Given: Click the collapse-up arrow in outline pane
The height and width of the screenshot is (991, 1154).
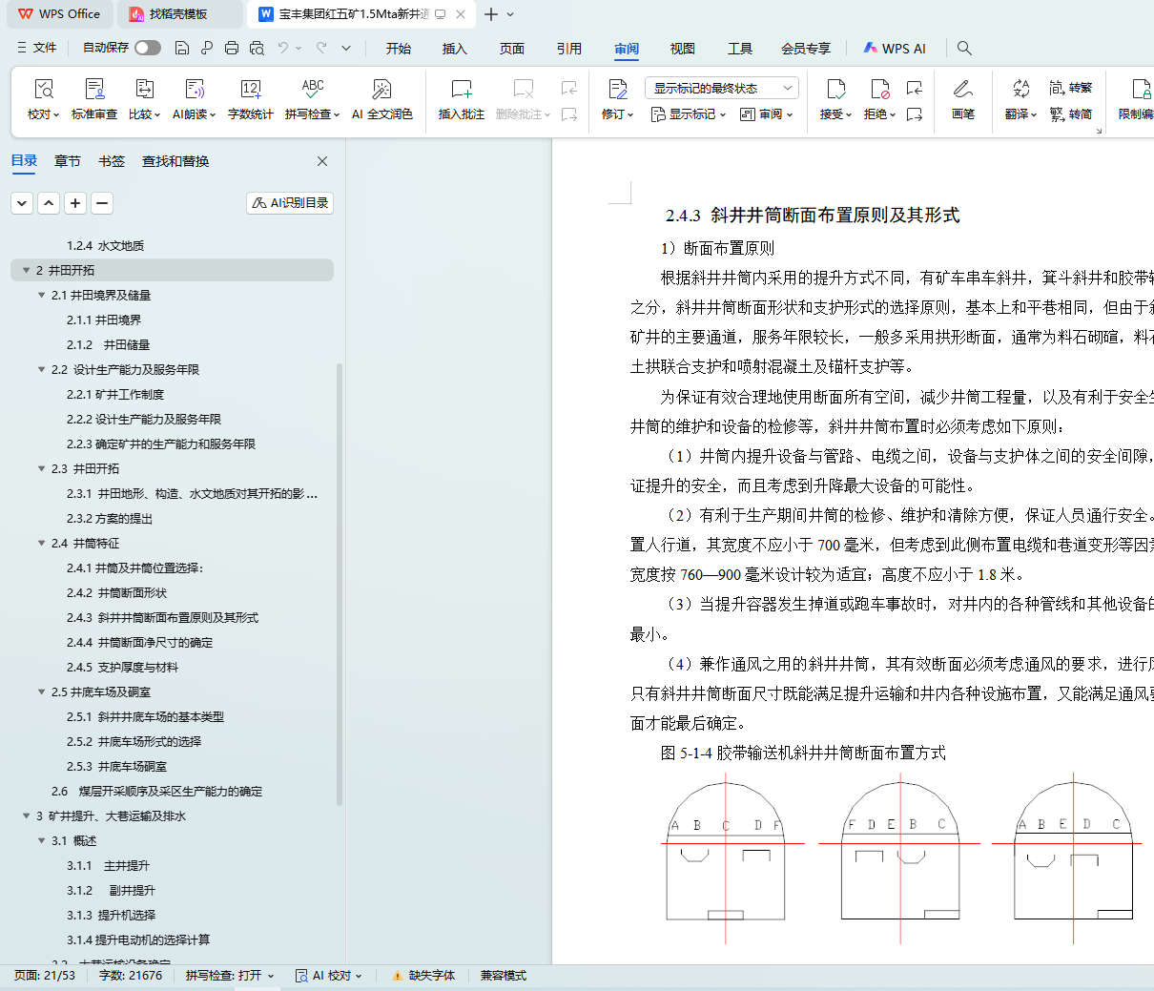Looking at the screenshot, I should [x=49, y=202].
